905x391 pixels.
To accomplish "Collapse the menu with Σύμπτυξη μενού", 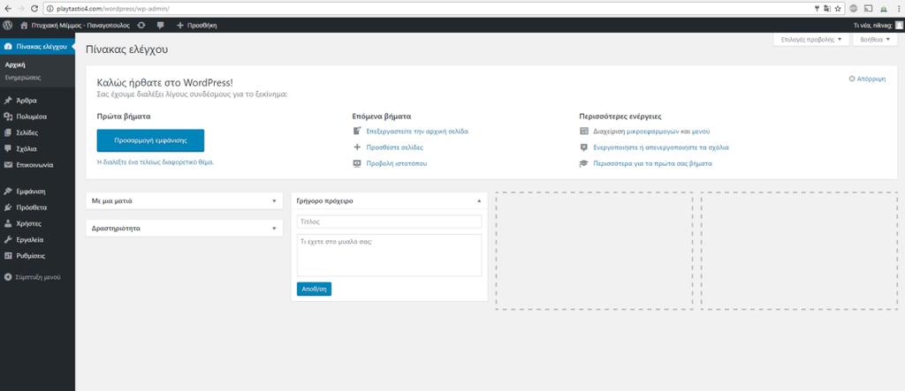I will [33, 277].
